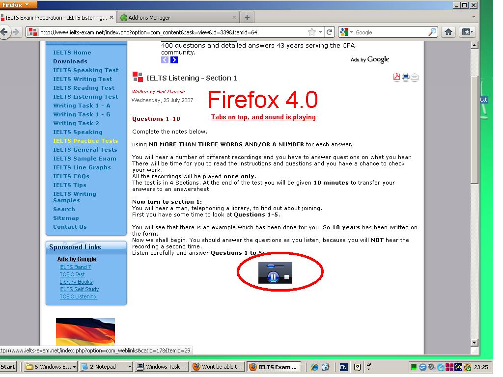Close the Add-ons Manager tab
The height and width of the screenshot is (377, 503).
pyautogui.click(x=234, y=17)
